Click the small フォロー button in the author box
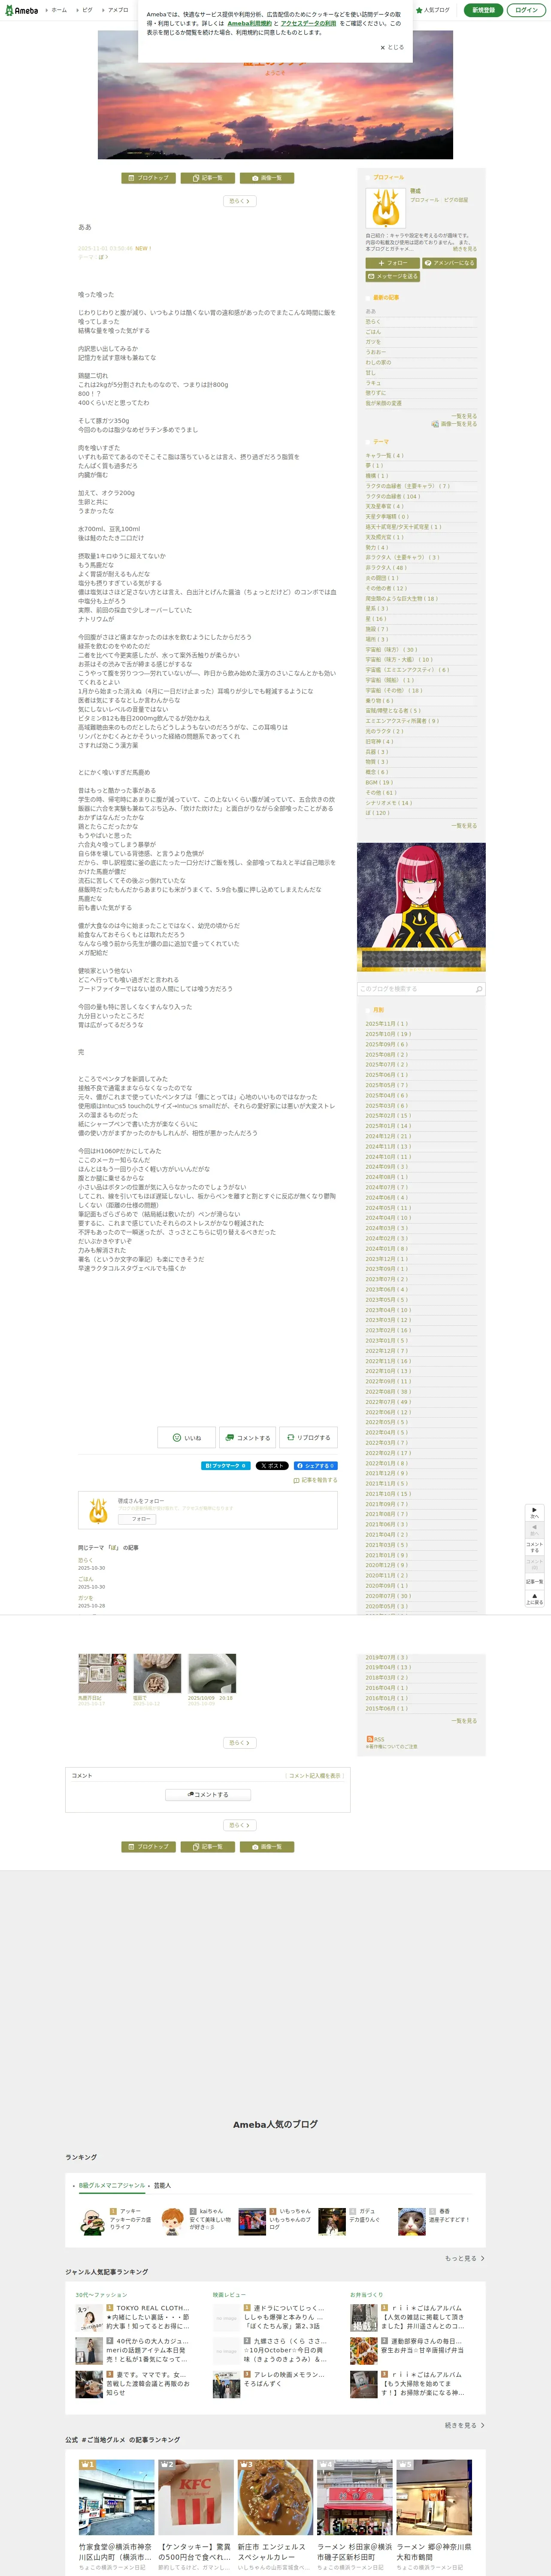551x2576 pixels. (137, 1519)
